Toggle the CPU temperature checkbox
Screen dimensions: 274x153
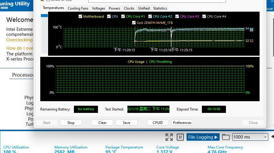point(109,16)
